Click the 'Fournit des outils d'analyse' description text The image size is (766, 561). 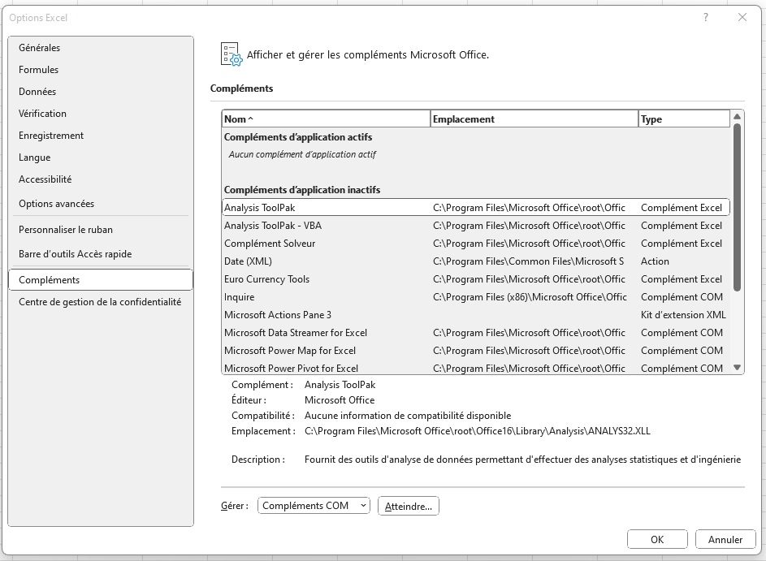(523, 460)
